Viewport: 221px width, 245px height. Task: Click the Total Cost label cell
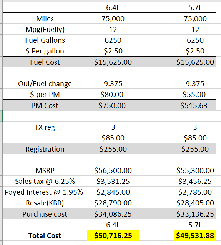(x=45, y=235)
